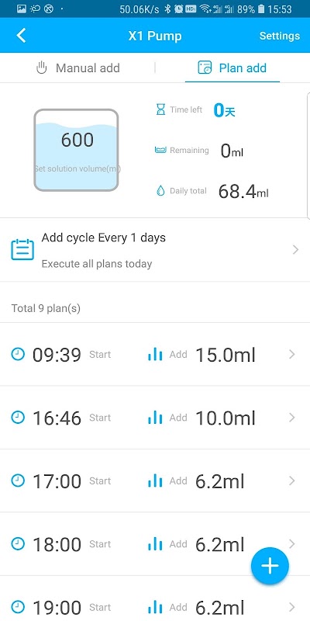Tap the Remaining container icon
The width and height of the screenshot is (310, 621).
(160, 150)
